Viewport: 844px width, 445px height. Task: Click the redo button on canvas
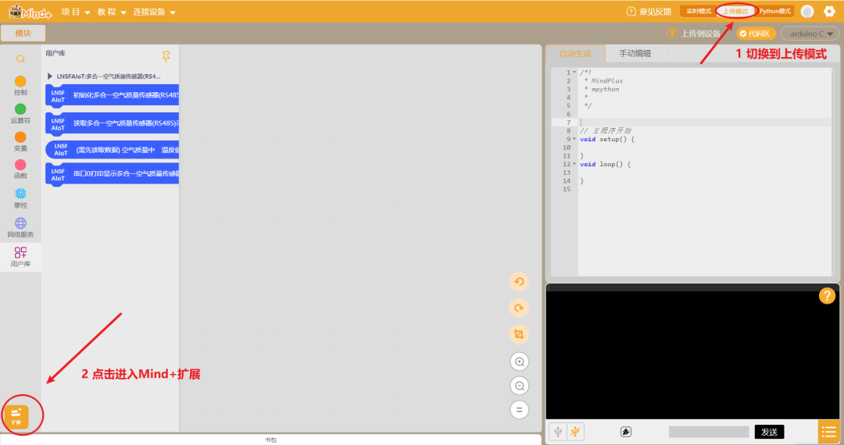[519, 308]
